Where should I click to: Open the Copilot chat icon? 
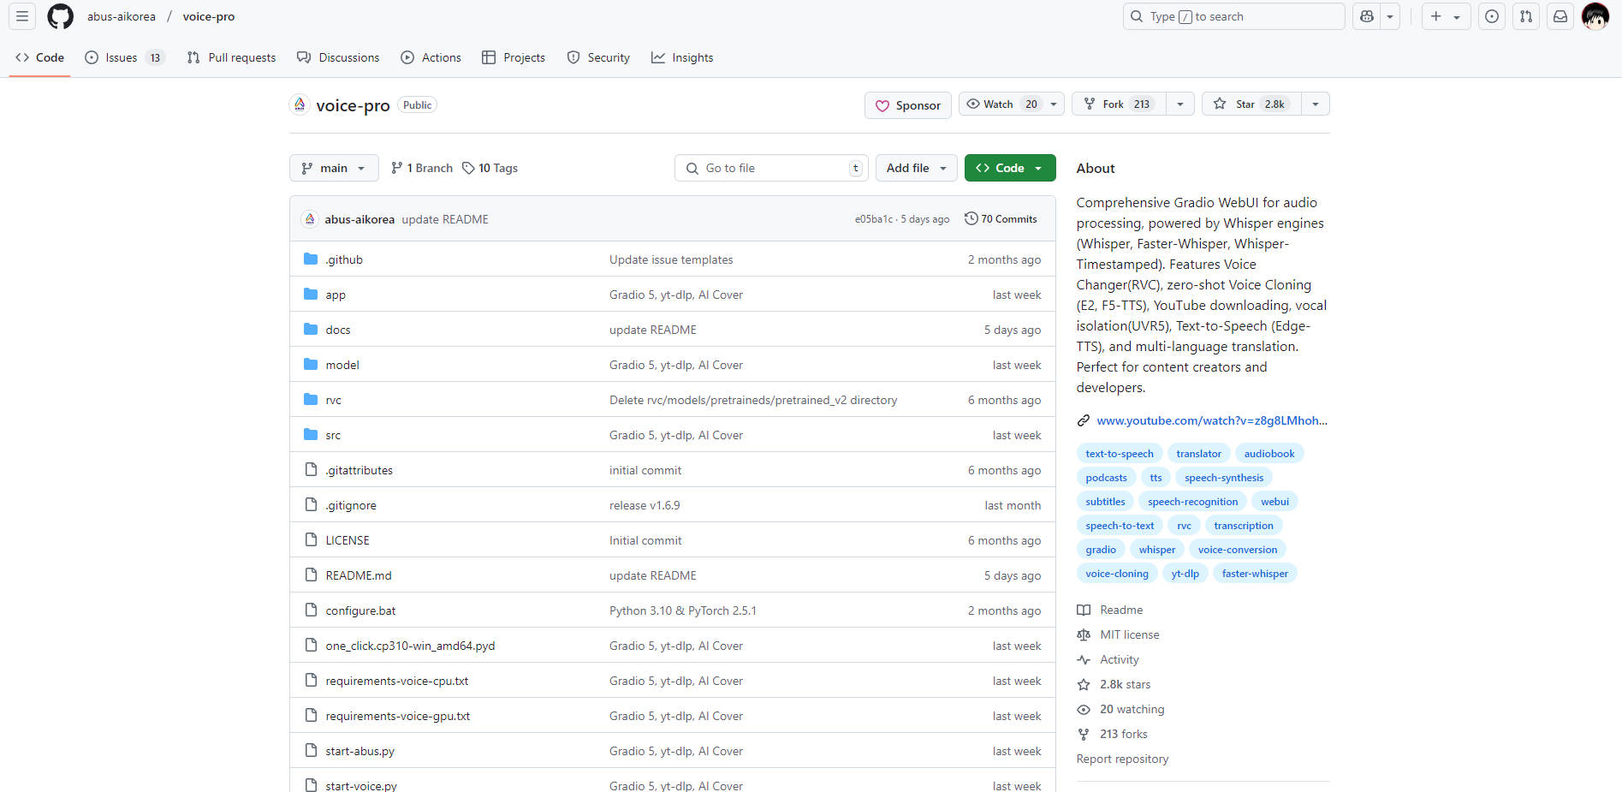[1367, 16]
